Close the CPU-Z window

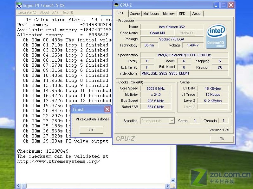point(231,5)
